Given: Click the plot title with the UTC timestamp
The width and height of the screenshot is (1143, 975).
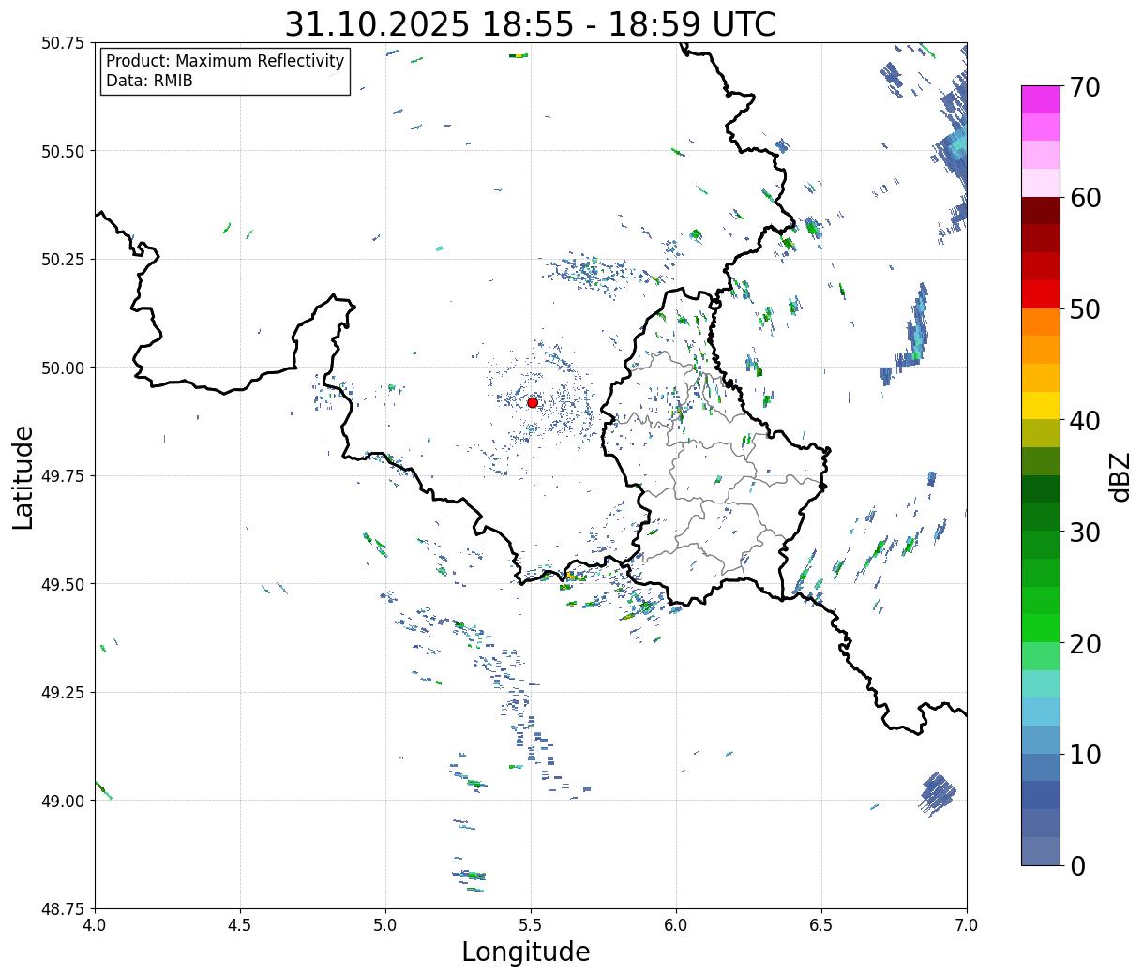Looking at the screenshot, I should [530, 24].
